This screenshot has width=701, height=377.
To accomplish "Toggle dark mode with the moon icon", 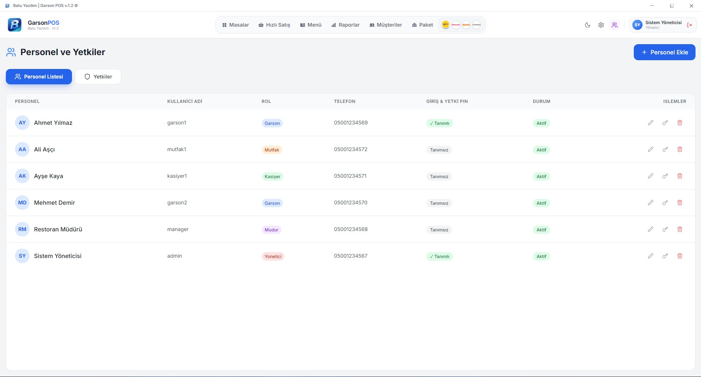I will coord(587,25).
